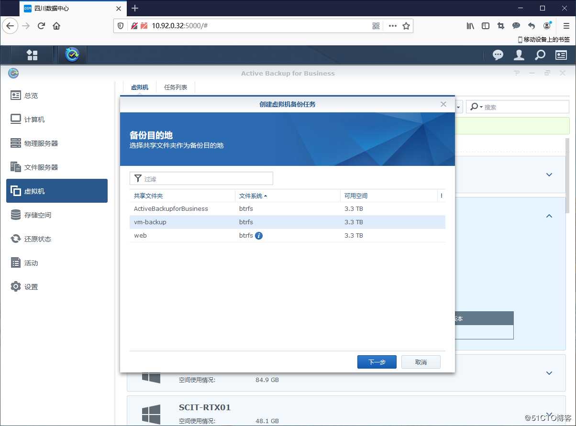Click the screenshot crop toolbar icon
This screenshot has width=576, height=426.
pyautogui.click(x=501, y=26)
